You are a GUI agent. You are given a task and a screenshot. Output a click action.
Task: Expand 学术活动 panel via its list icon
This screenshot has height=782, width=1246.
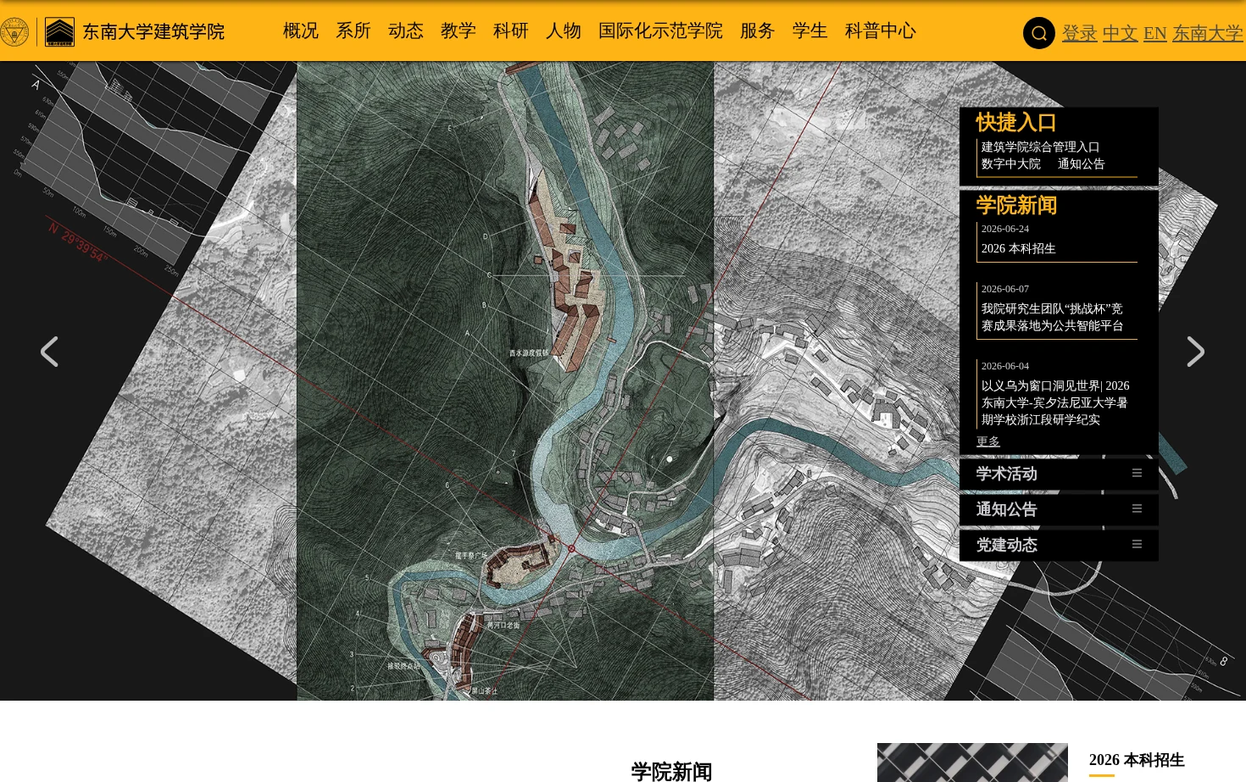tap(1137, 474)
